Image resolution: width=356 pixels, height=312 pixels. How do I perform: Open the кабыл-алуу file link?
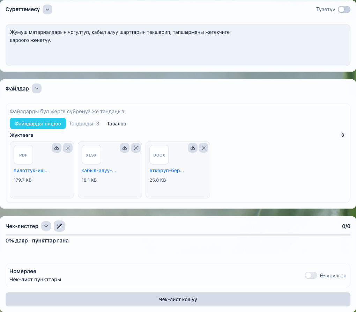(x=99, y=170)
